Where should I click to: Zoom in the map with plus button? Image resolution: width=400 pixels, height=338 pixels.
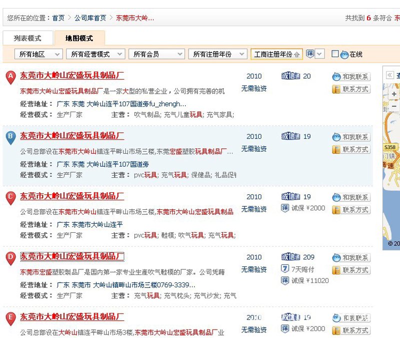(x=394, y=94)
